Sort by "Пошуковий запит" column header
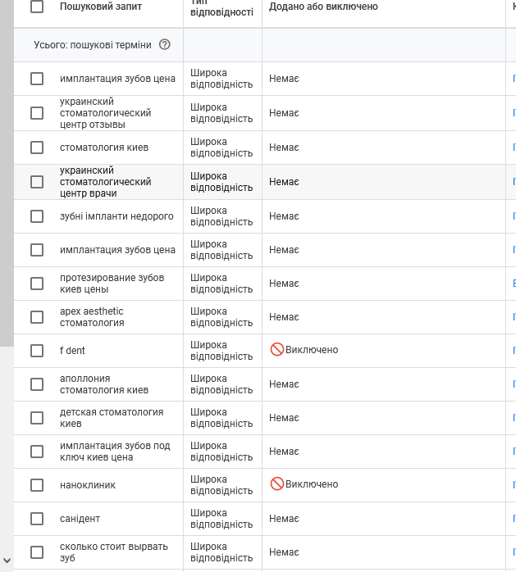This screenshot has height=572, width=516. pos(101,7)
